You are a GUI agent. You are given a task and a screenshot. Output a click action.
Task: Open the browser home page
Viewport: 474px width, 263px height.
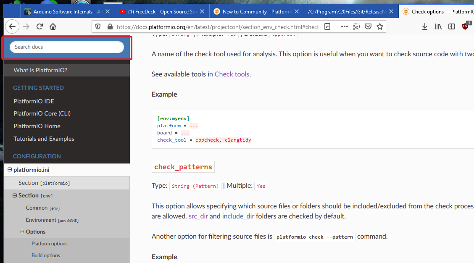(53, 26)
